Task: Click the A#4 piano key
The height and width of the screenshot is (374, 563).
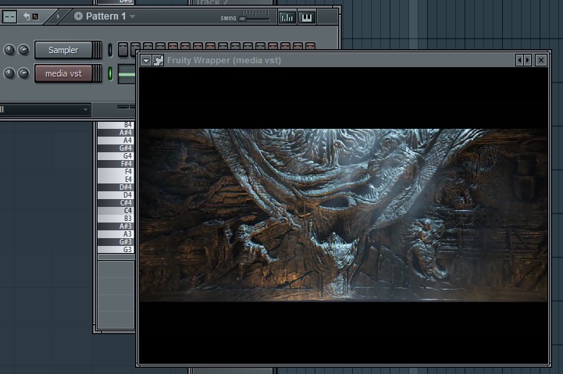Action: (116, 133)
